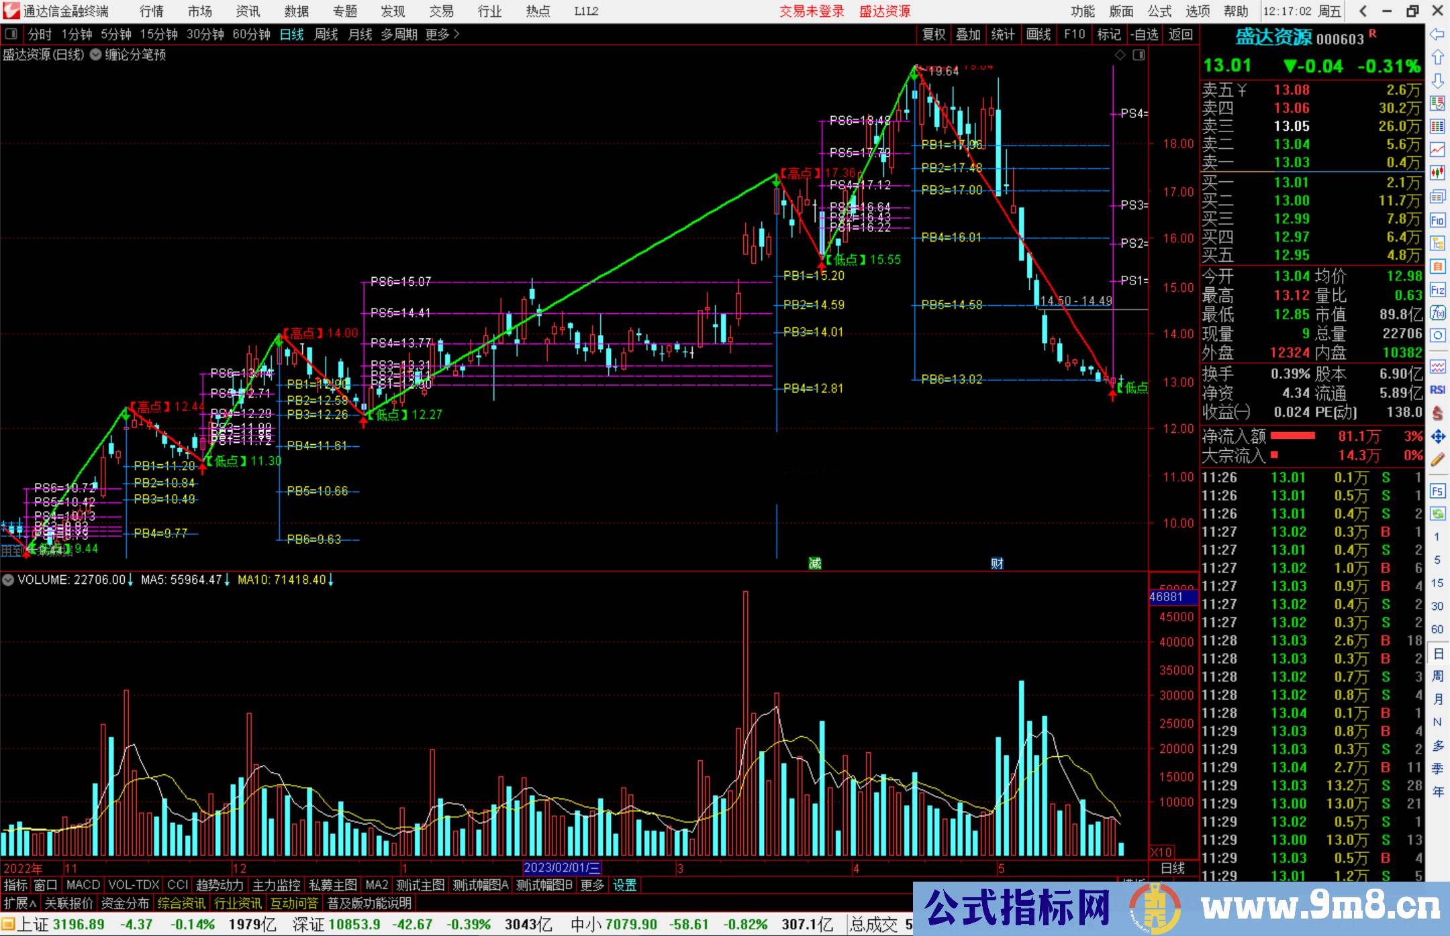Screen dimensions: 1450x936
Task: Select the pencil drawing tool icon
Action: tap(1437, 460)
